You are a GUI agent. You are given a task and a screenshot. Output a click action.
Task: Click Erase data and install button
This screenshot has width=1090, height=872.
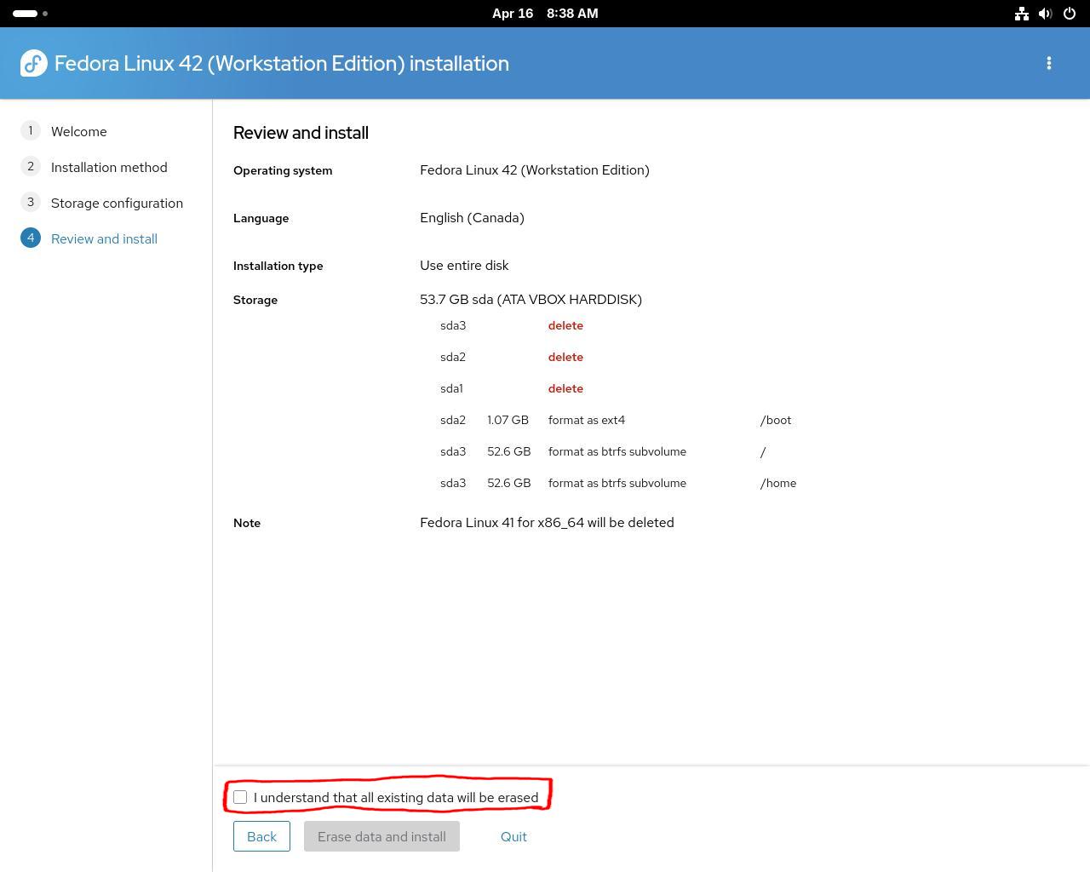(381, 836)
